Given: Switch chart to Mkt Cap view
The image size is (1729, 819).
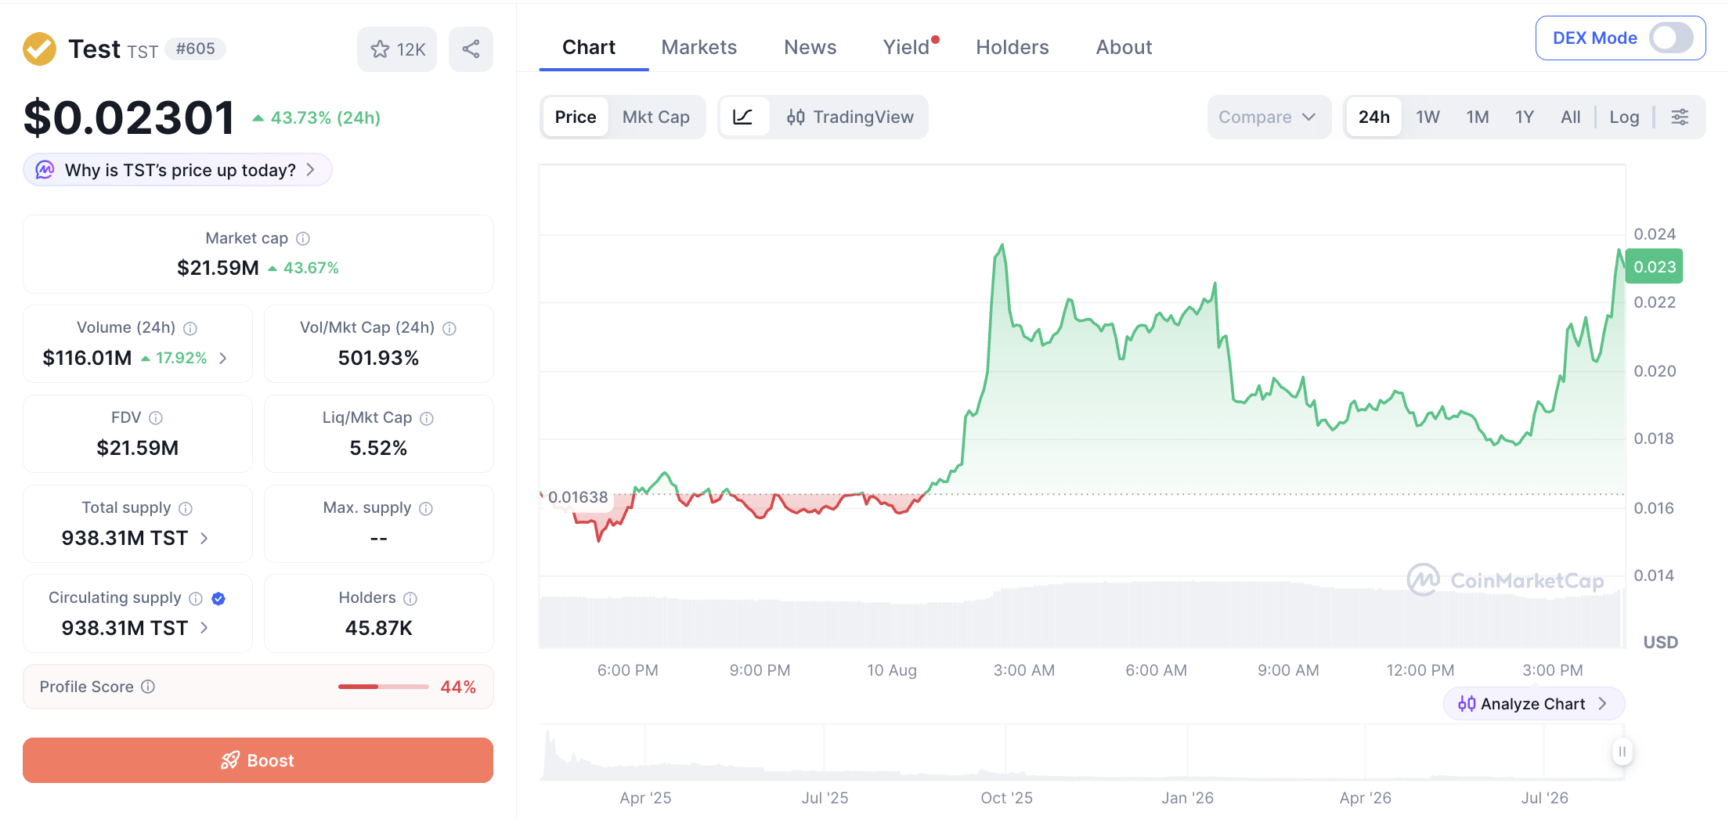Looking at the screenshot, I should (x=655, y=117).
